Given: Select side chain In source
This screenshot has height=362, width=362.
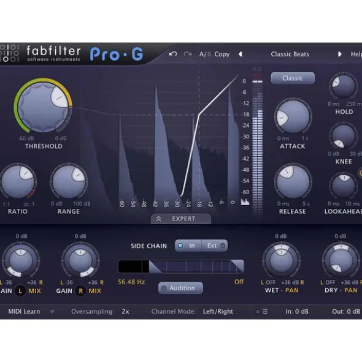Looking at the screenshot, I should coord(188,246).
